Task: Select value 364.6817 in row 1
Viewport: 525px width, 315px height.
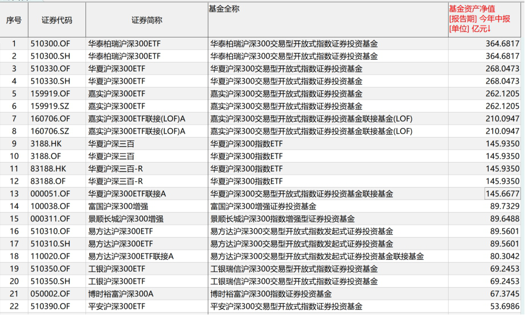Action: 503,44
